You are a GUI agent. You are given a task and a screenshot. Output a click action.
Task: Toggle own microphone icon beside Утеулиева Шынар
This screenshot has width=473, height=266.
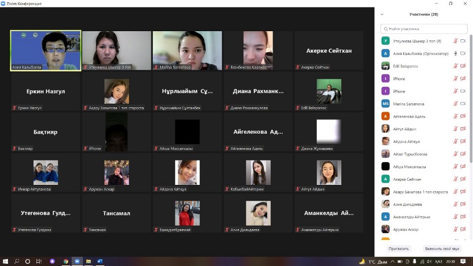click(455, 41)
